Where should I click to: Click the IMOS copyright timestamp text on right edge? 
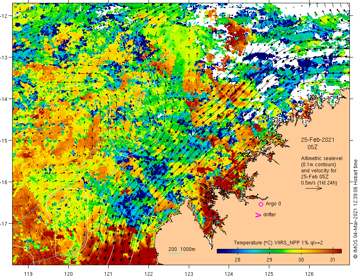point(355,209)
